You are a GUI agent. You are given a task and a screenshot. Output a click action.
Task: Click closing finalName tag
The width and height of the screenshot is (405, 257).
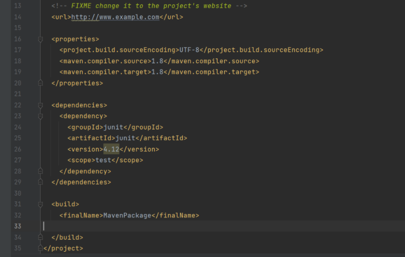point(175,215)
